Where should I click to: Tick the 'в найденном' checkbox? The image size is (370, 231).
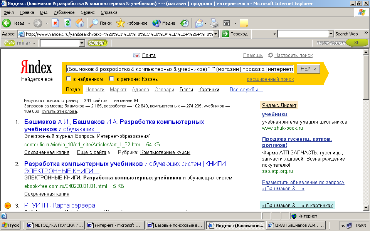[69, 79]
